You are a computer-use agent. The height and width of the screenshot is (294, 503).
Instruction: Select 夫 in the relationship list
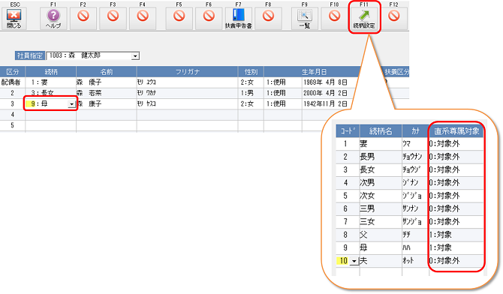(x=381, y=261)
